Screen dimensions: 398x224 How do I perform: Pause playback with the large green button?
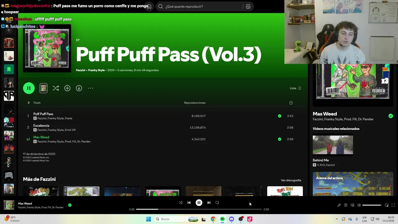click(x=29, y=88)
